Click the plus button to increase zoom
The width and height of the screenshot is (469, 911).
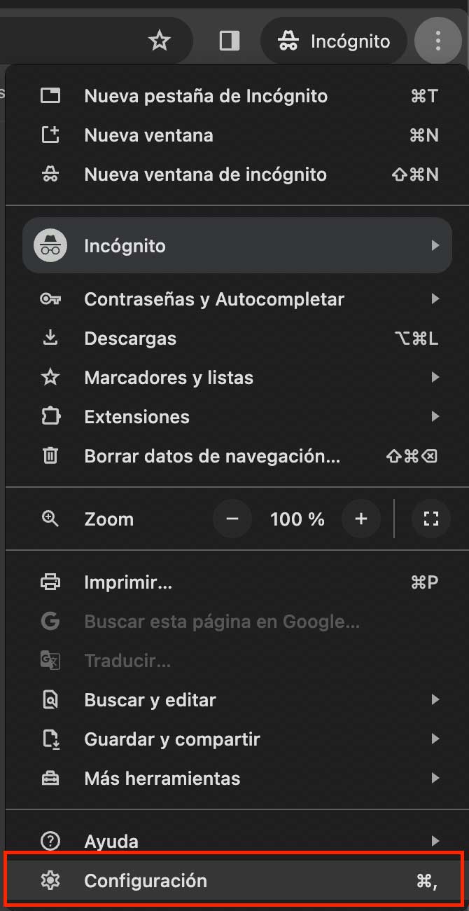pos(361,519)
